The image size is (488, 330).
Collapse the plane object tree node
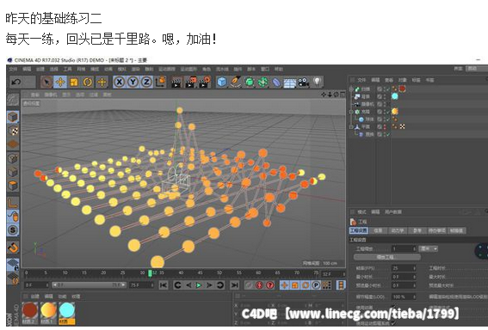[x=351, y=127]
